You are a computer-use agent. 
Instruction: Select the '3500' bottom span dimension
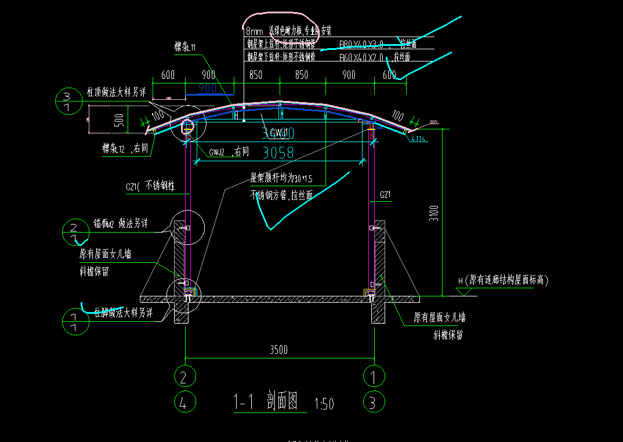point(279,350)
